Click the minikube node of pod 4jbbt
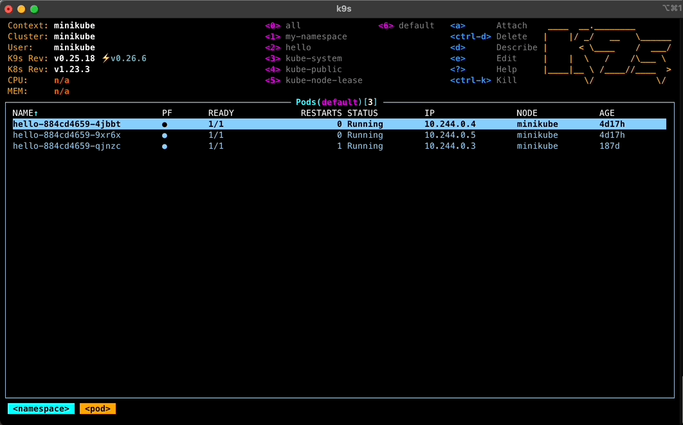683x425 pixels. pyautogui.click(x=537, y=124)
